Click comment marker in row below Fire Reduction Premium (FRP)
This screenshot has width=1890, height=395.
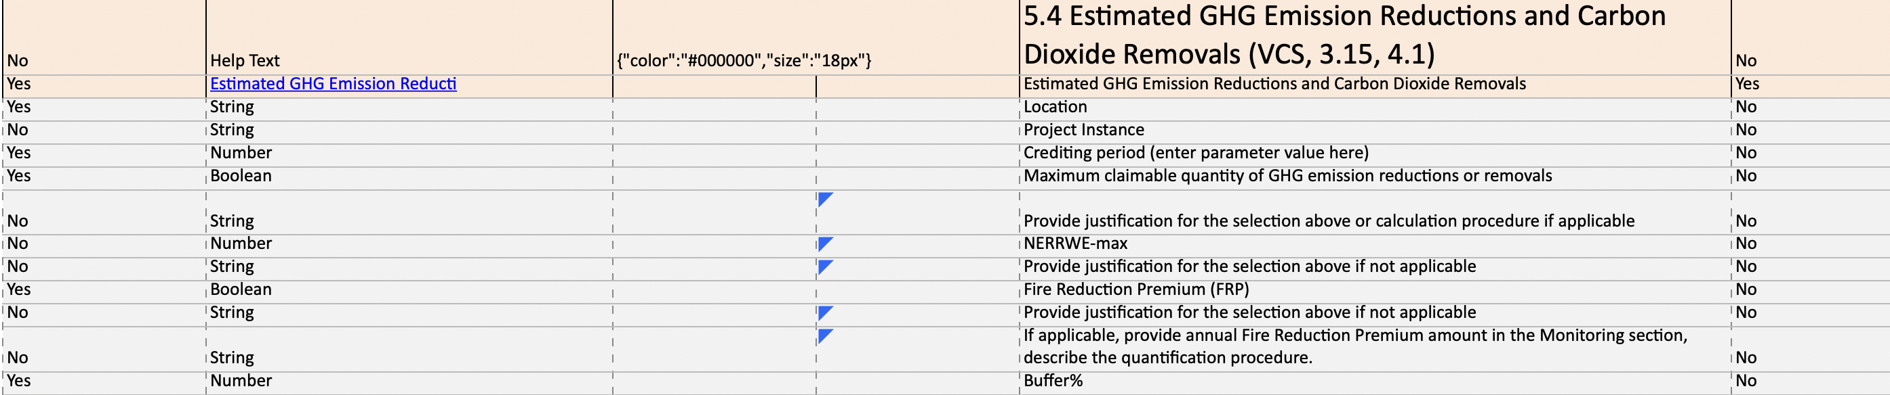click(825, 312)
